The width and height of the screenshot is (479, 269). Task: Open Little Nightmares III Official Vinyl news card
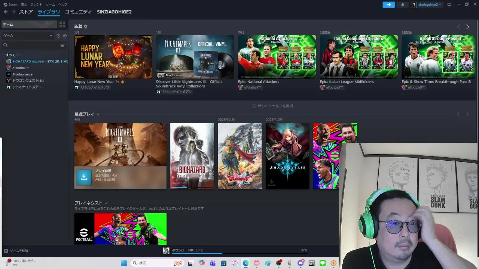click(195, 57)
